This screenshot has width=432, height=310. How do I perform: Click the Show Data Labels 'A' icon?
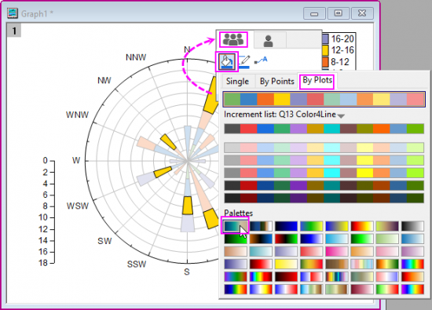(261, 60)
